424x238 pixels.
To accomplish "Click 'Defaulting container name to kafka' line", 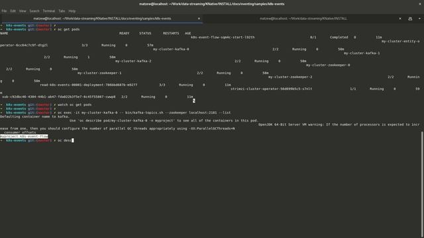I will 34,116.
